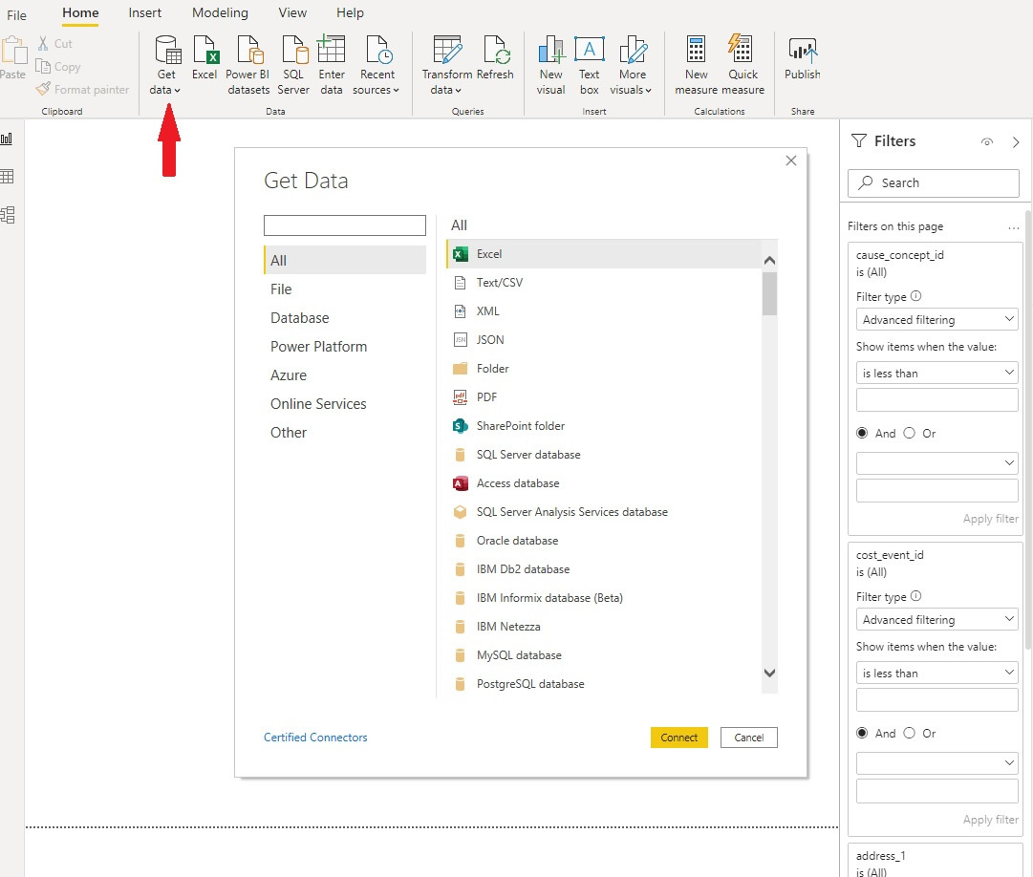The width and height of the screenshot is (1033, 877).
Task: Select Or radio for cause_concept_id filter
Action: (x=909, y=433)
